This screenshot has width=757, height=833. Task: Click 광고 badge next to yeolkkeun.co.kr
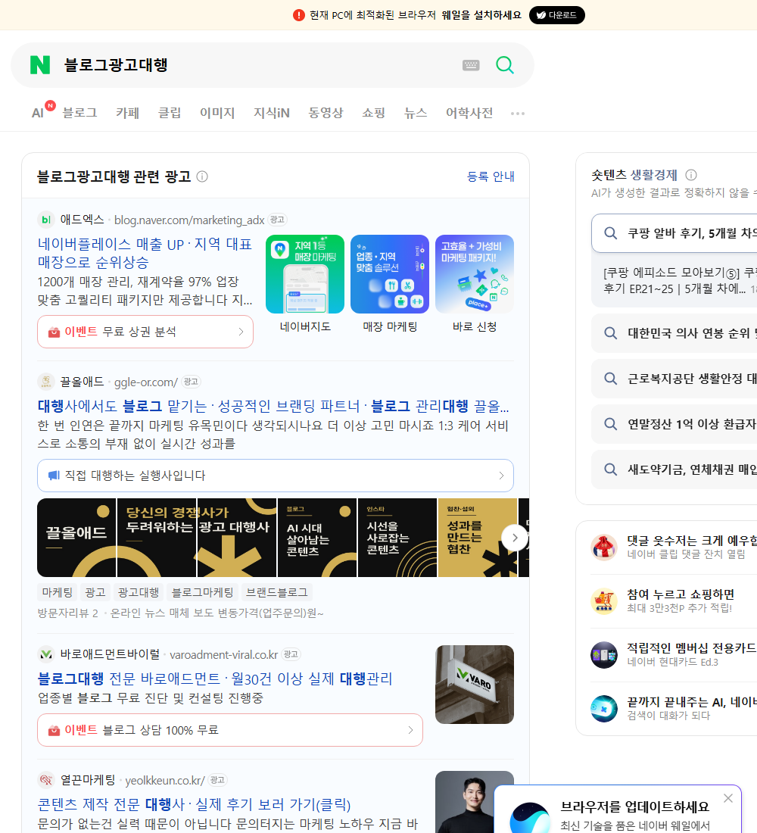[217, 780]
